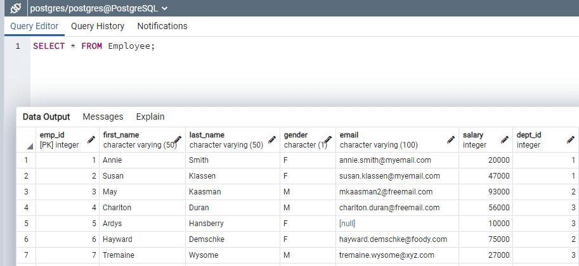Image resolution: width=579 pixels, height=266 pixels.
Task: Select the Query Editor tab
Action: click(x=34, y=26)
